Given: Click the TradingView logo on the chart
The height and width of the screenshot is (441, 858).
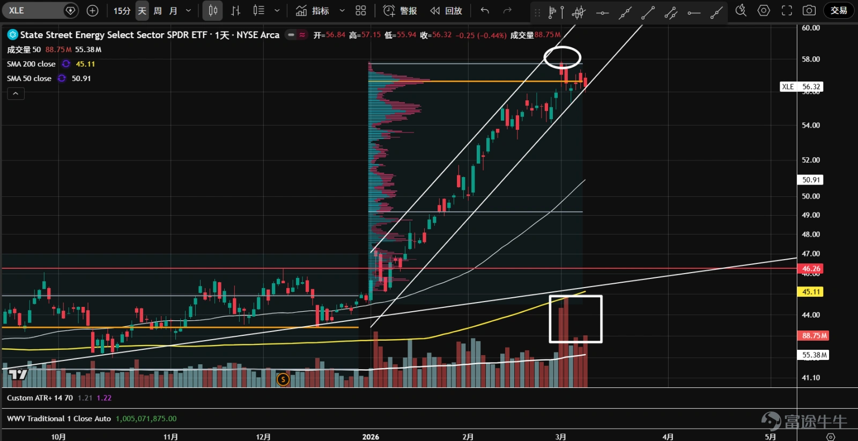Looking at the screenshot, I should click(x=18, y=374).
